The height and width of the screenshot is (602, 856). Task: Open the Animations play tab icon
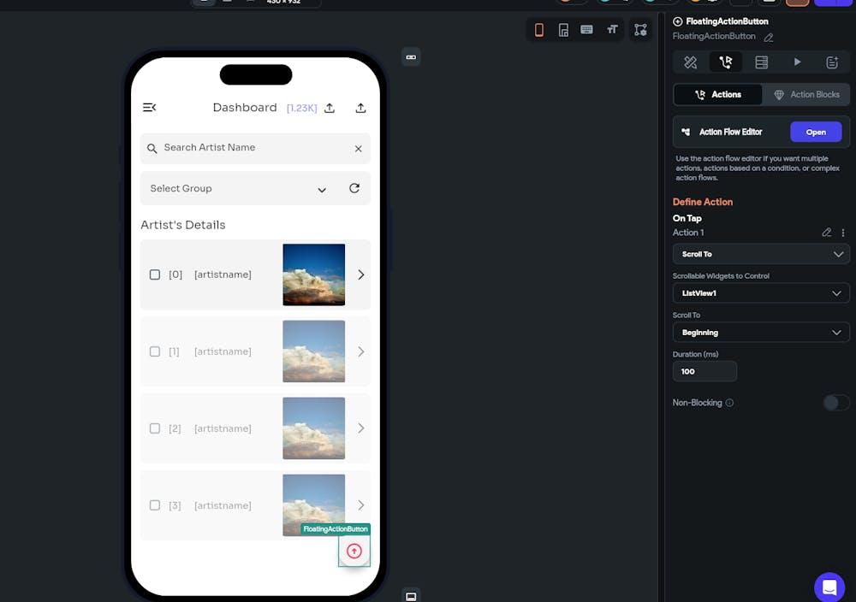pyautogui.click(x=798, y=62)
